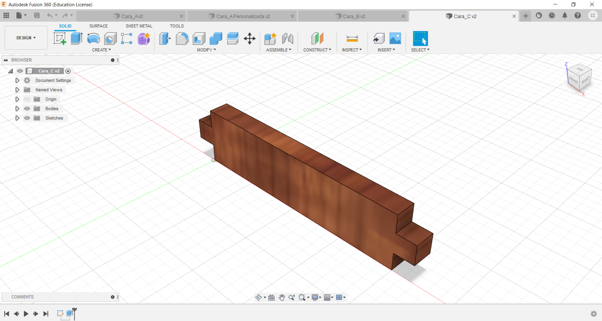
Task: Select the Fillet tool icon
Action: pyautogui.click(x=182, y=39)
